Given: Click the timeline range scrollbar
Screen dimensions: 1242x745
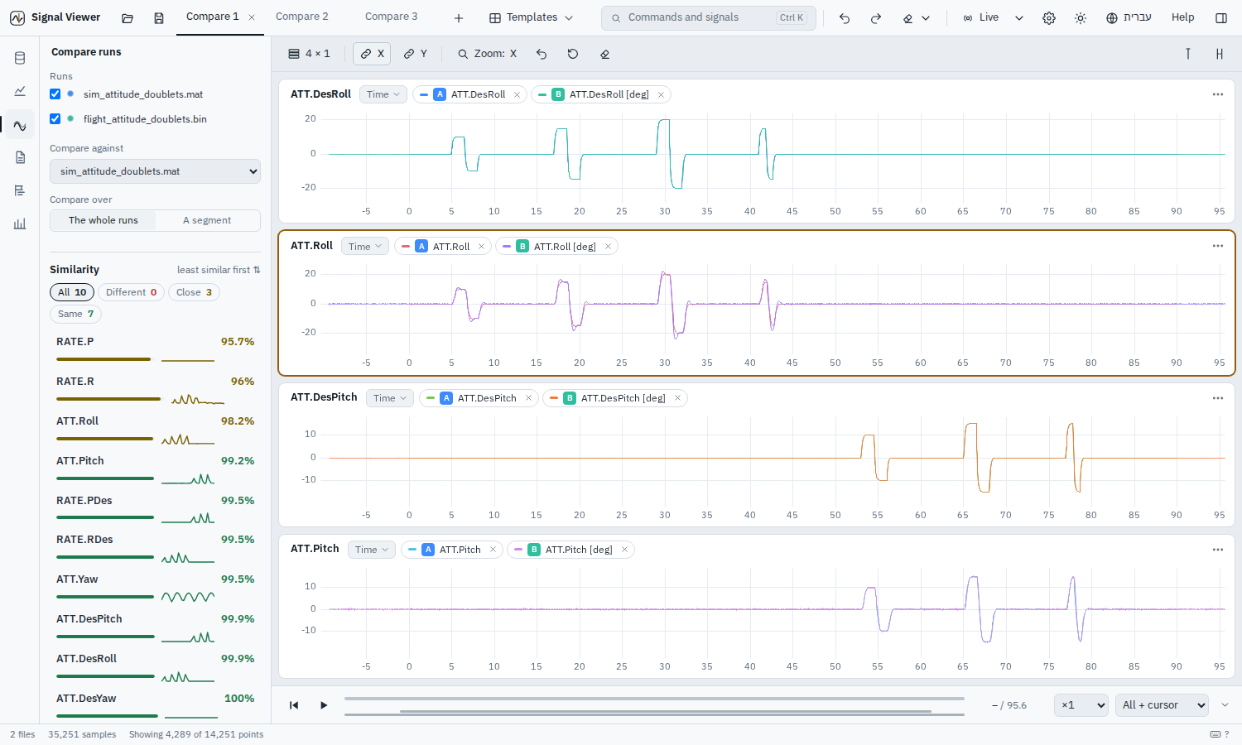Looking at the screenshot, I should pos(666,711).
